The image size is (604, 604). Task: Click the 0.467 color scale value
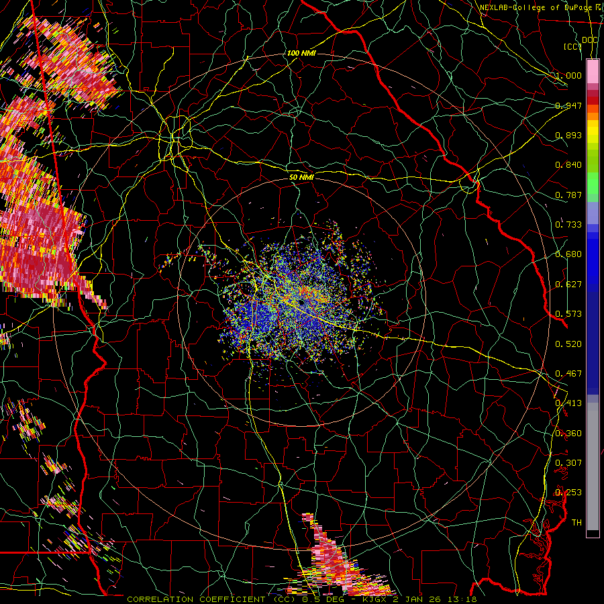[568, 374]
